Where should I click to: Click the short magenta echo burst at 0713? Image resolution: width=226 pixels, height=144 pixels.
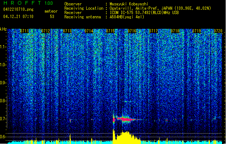click(70, 121)
